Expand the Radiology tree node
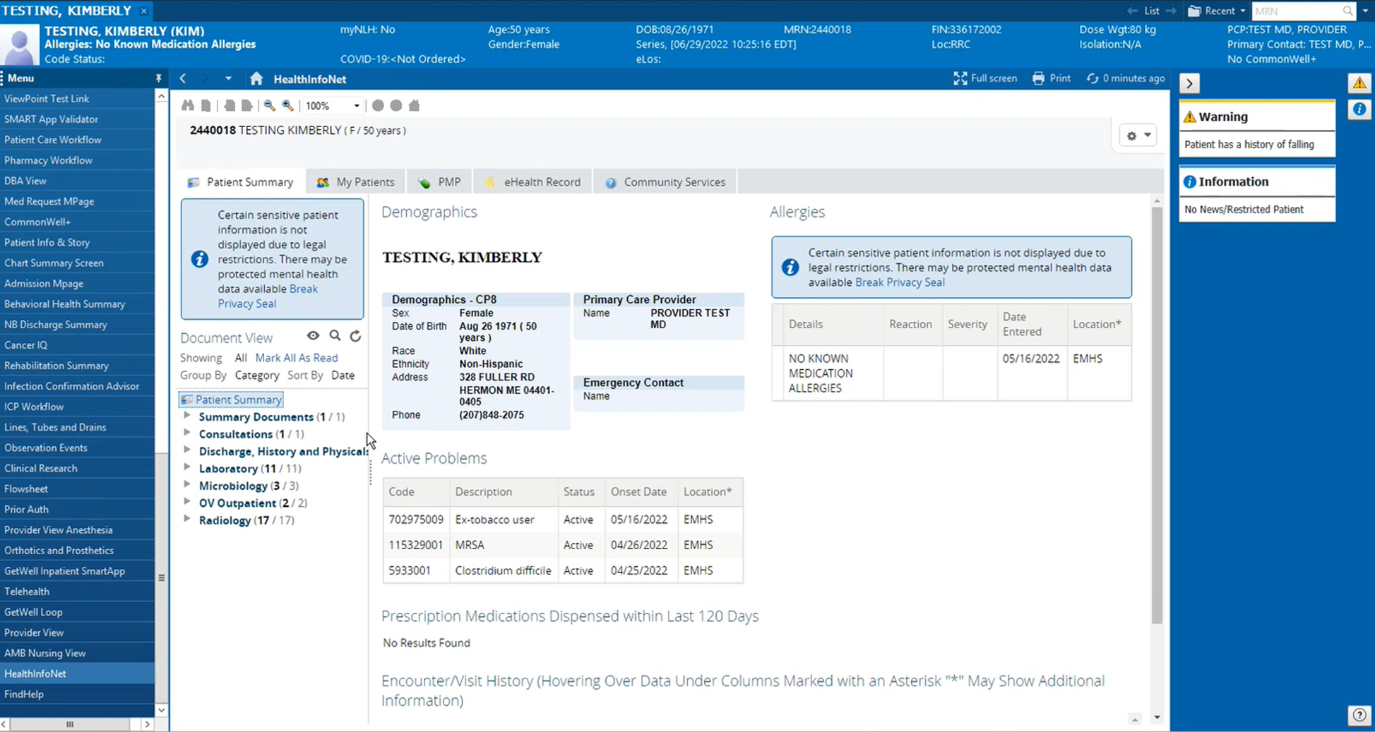This screenshot has height=732, width=1375. (x=187, y=519)
